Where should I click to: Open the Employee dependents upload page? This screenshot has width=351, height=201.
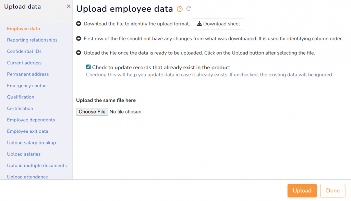(x=31, y=120)
